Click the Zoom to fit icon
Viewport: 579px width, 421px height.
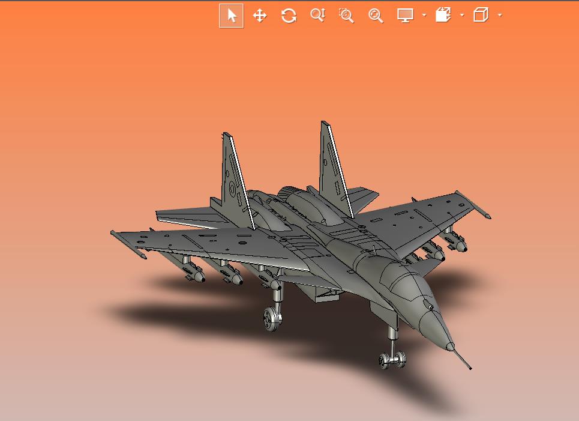pyautogui.click(x=376, y=16)
